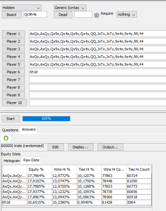Click the Dead cards button
Screen dimensions: 166x211
(x=63, y=15)
